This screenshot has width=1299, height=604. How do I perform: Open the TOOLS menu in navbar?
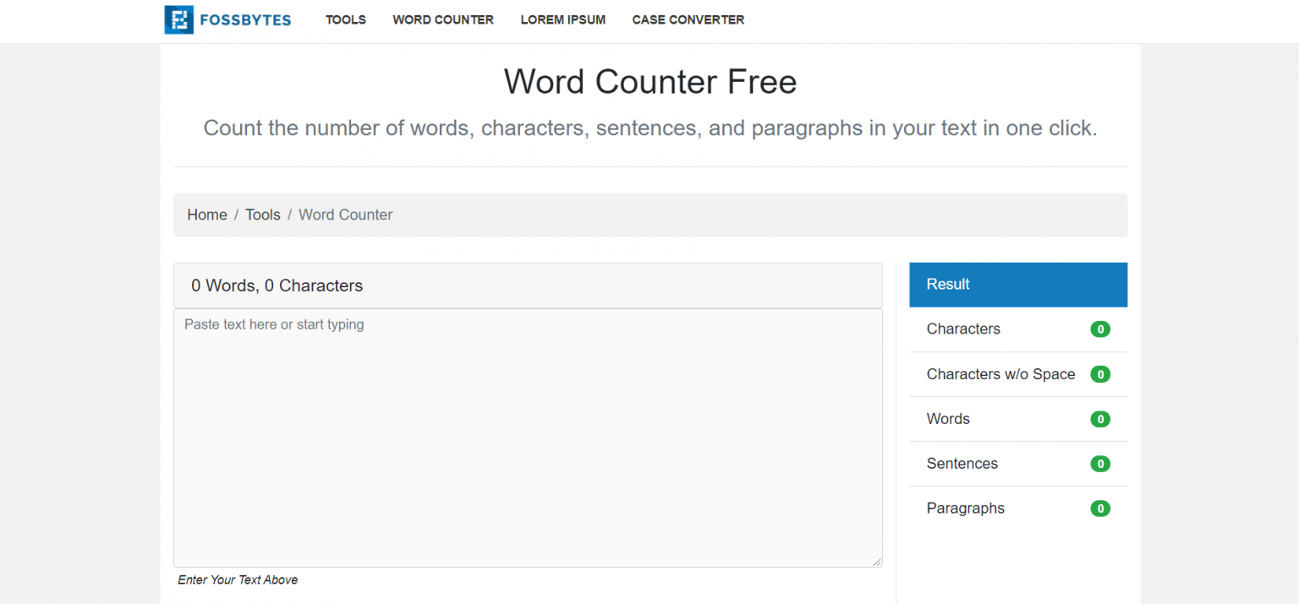pos(345,19)
